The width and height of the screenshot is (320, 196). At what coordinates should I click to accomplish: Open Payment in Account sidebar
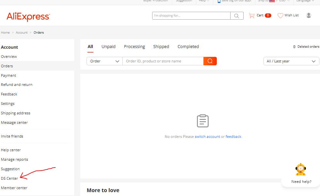pos(8,75)
